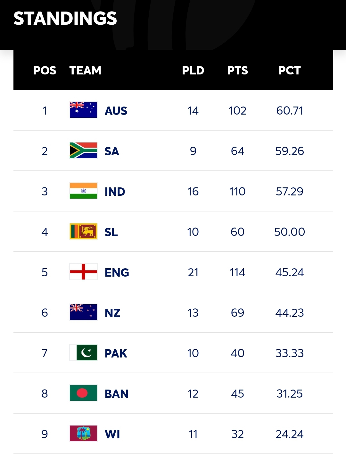
Task: Click the STANDINGS heading
Action: tap(65, 18)
